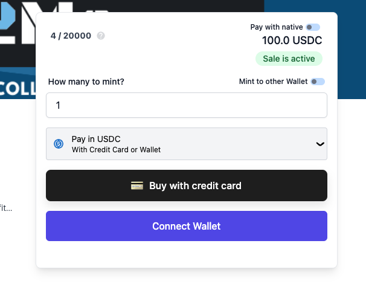The width and height of the screenshot is (366, 284).
Task: Click the Pay with native label
Action: click(277, 27)
